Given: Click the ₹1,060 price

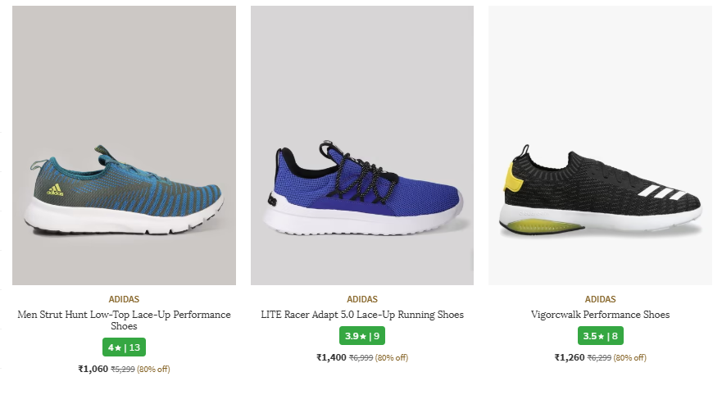Looking at the screenshot, I should point(93,369).
